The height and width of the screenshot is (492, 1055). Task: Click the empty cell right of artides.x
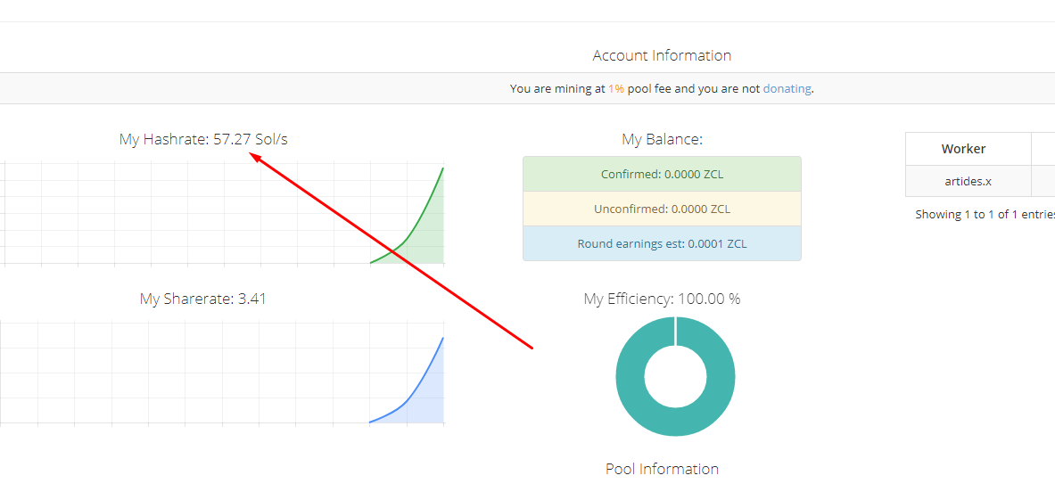tap(1043, 181)
